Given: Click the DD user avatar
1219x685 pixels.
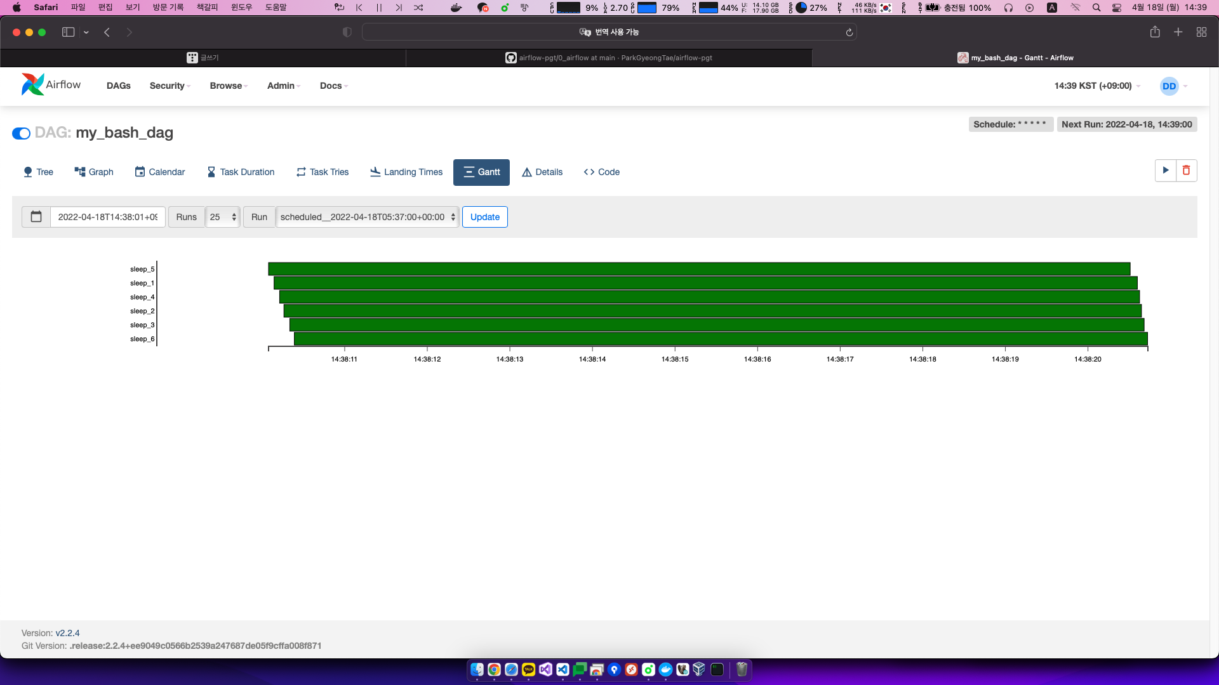Looking at the screenshot, I should [x=1169, y=86].
